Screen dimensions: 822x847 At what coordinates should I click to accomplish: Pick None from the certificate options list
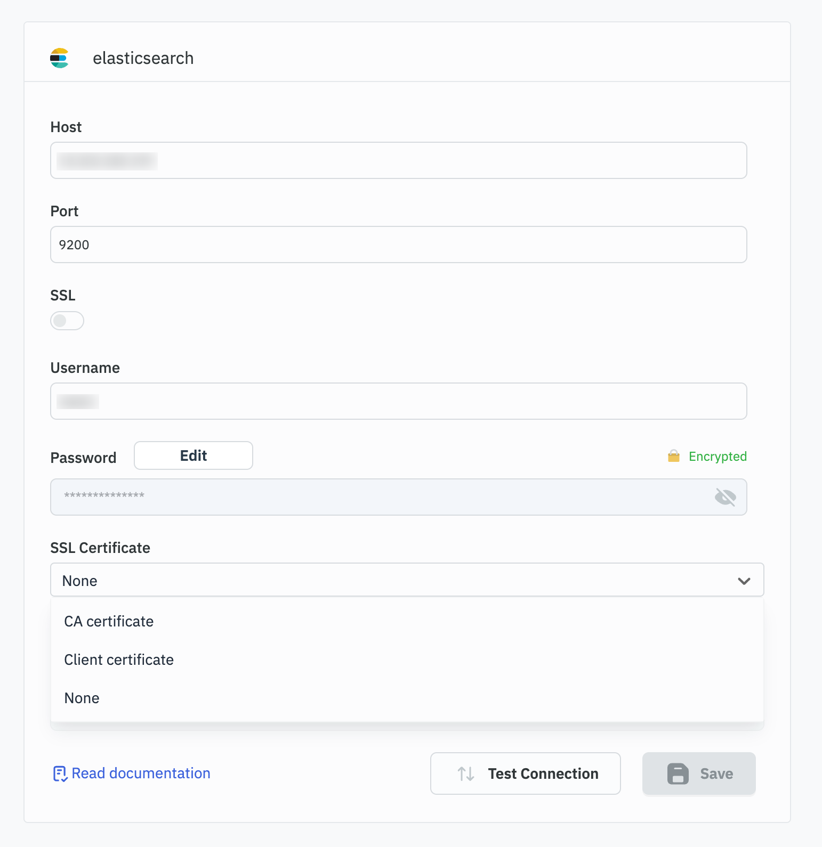tap(82, 698)
